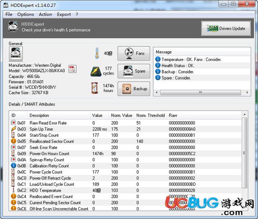The width and height of the screenshot is (258, 219).
Task: Click the info icon next to Backup : Consider
Action: click(x=158, y=71)
